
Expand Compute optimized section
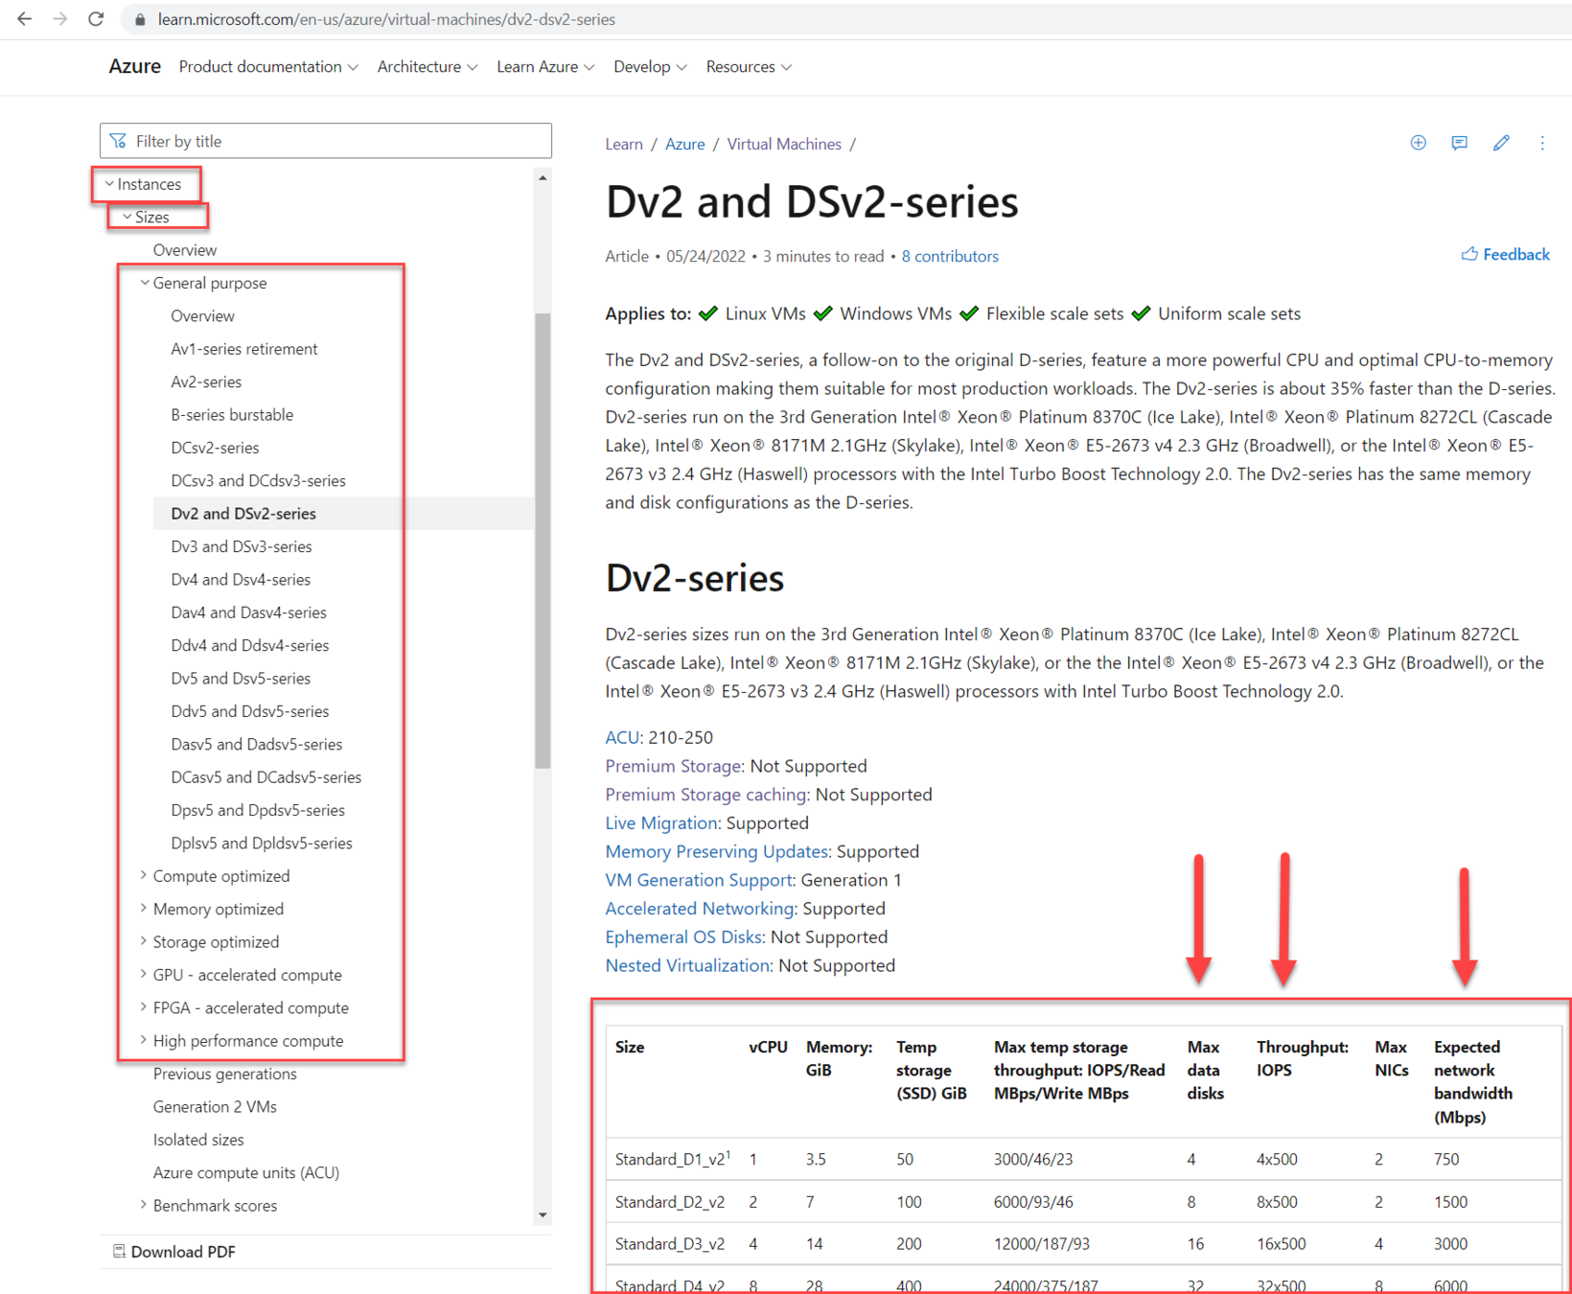[x=144, y=875]
